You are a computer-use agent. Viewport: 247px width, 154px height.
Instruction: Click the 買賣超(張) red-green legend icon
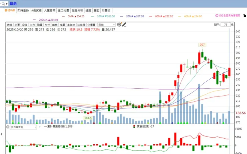point(134,127)
